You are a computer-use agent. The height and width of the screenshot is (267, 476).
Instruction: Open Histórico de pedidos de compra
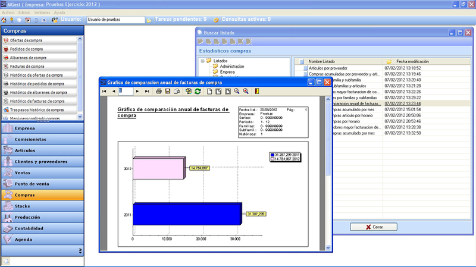pyautogui.click(x=39, y=84)
